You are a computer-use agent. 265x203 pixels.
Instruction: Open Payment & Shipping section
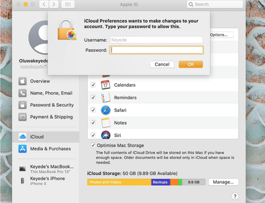45,117
